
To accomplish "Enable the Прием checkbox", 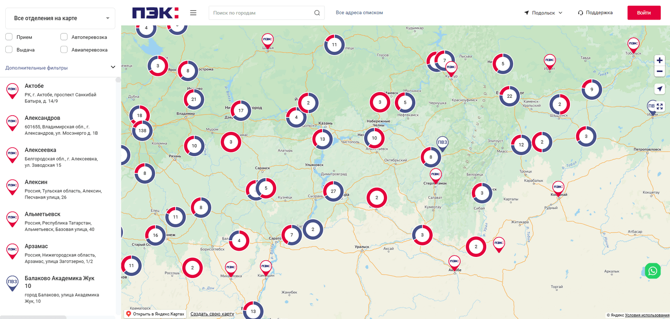I will point(9,37).
